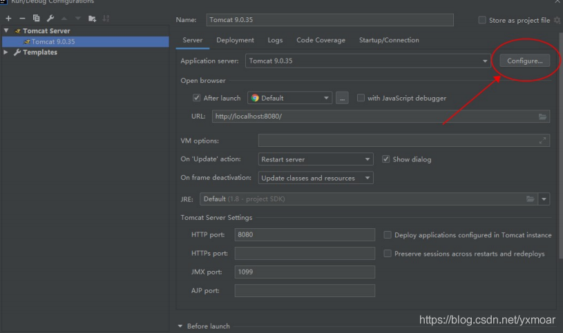The image size is (563, 333).
Task: Click the Configure... button
Action: pos(524,61)
